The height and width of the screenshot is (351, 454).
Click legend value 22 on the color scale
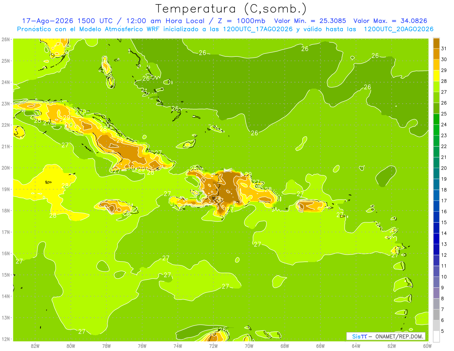pos(444,146)
